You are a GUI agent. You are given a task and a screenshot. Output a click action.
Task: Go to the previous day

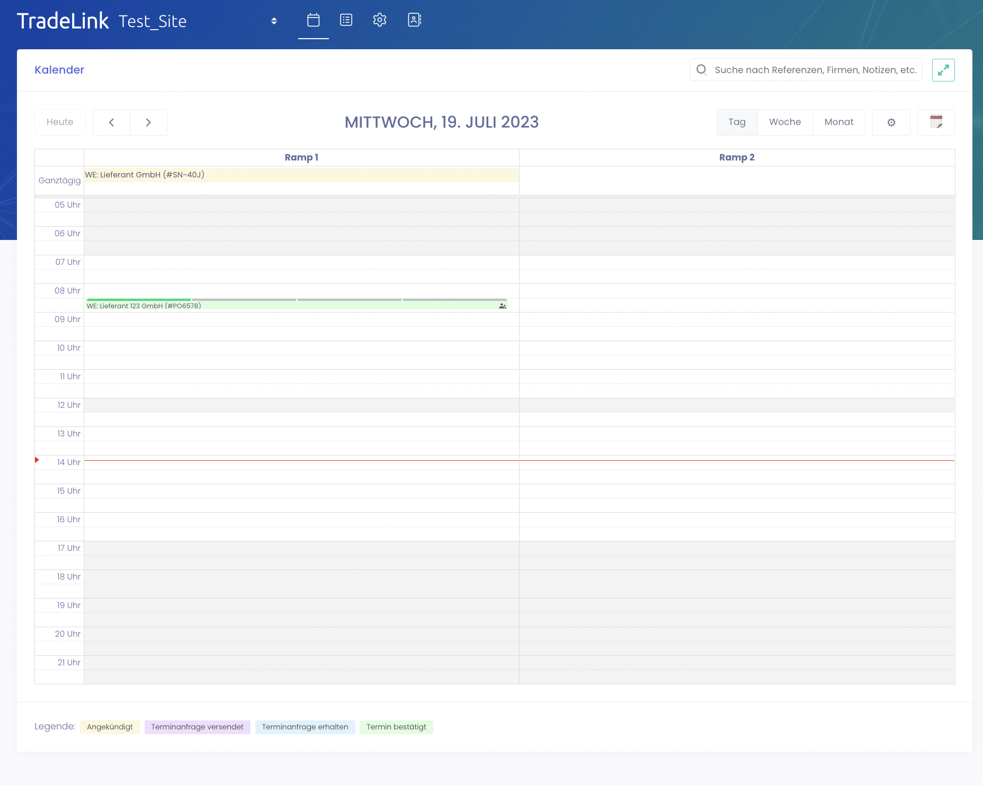coord(111,122)
